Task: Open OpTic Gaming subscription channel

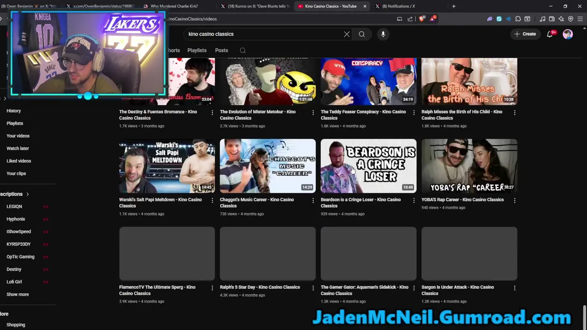Action: (21, 257)
